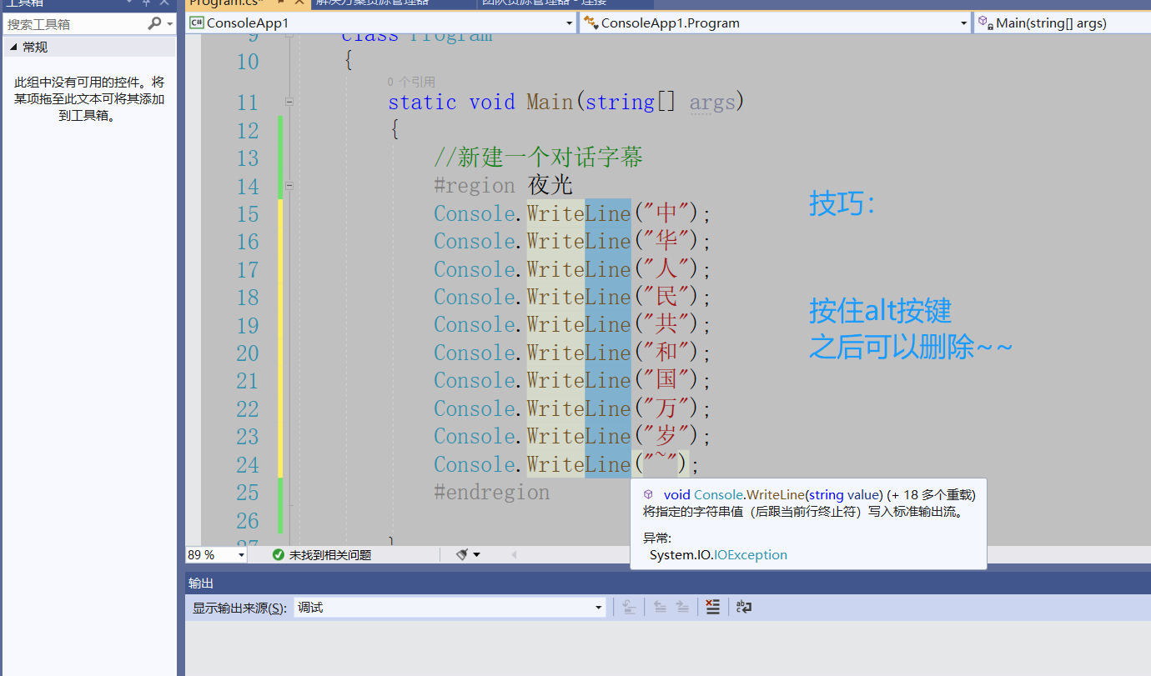This screenshot has height=676, width=1151.
Task: Click the "岁" string on line 23
Action: (666, 436)
